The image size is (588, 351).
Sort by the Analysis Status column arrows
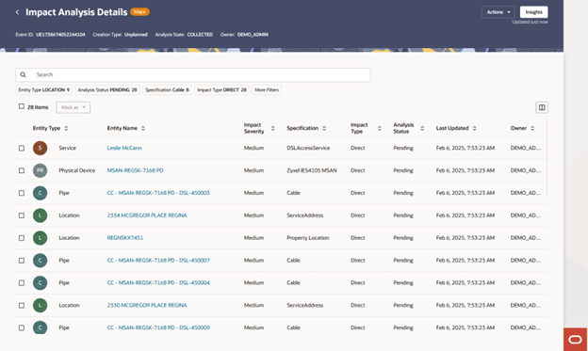[x=422, y=128]
